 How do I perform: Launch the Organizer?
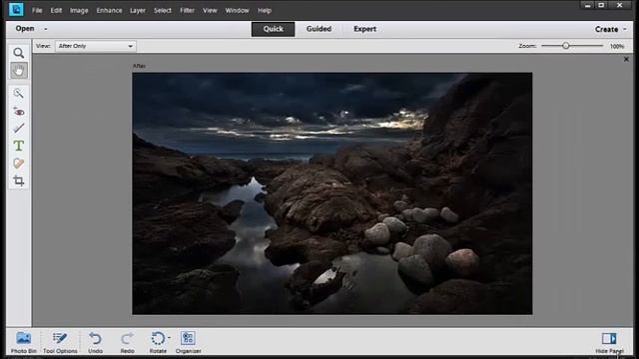[x=189, y=342]
